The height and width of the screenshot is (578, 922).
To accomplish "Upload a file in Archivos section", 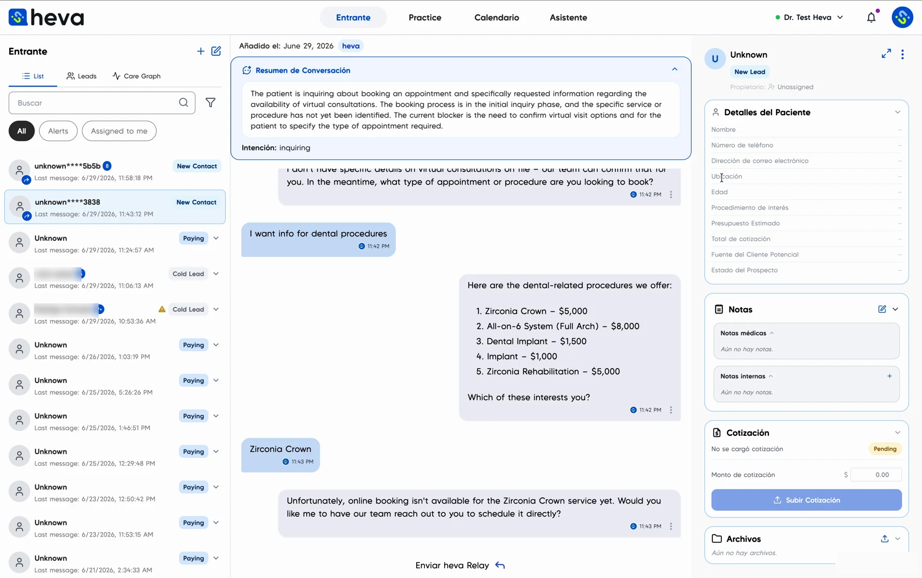I will [x=885, y=539].
